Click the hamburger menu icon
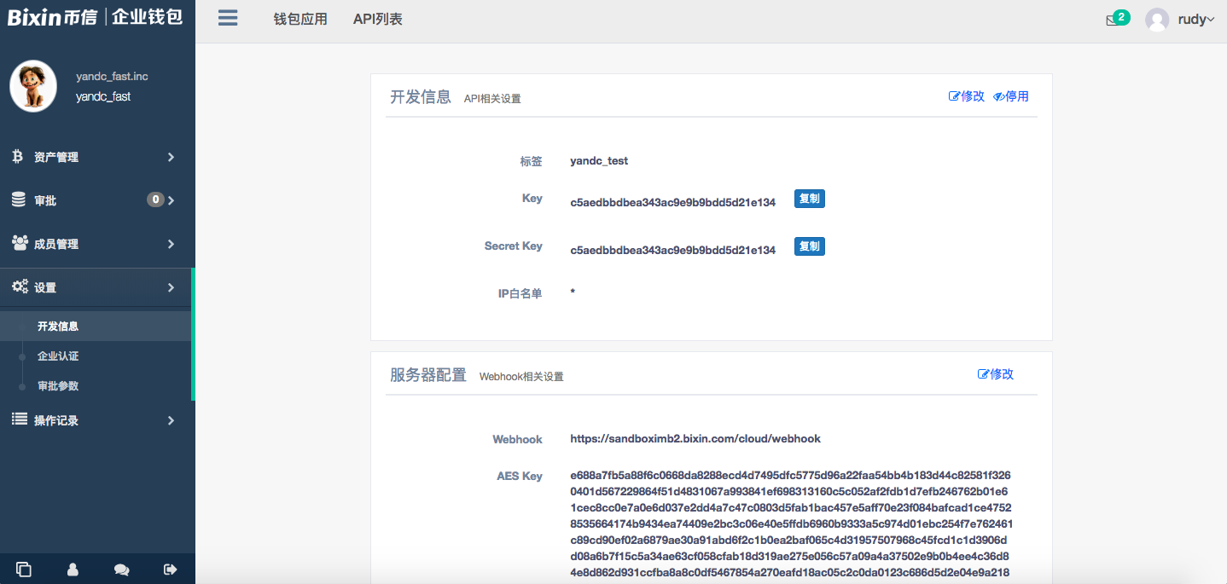The width and height of the screenshot is (1227, 584). 228,18
